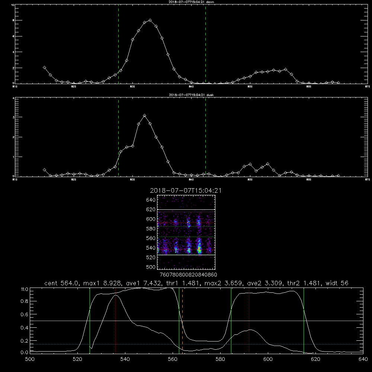Click y-axis label '0.0' of bottom plot
Screen dimensions: 372x372
click(25, 353)
